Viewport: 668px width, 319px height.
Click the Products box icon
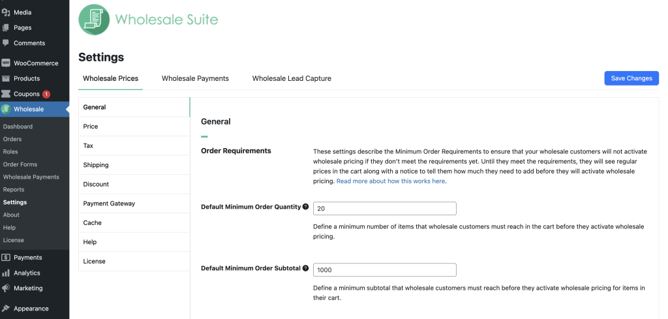point(6,78)
